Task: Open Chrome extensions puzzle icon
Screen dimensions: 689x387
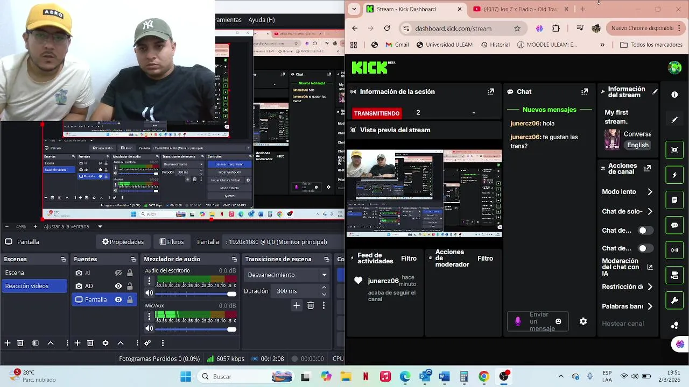Action: tap(556, 28)
